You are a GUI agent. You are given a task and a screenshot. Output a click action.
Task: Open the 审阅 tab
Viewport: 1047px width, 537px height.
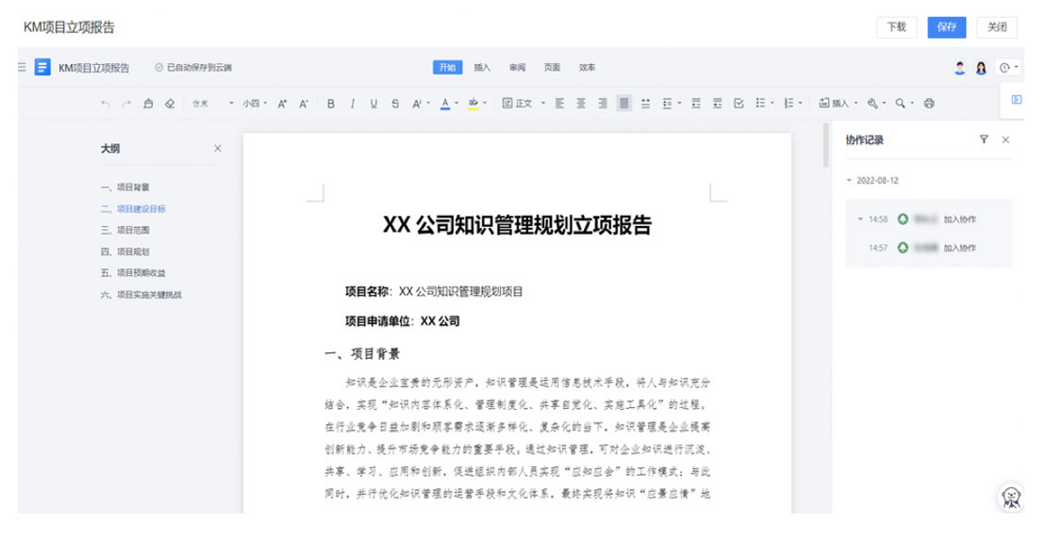pyautogui.click(x=517, y=68)
